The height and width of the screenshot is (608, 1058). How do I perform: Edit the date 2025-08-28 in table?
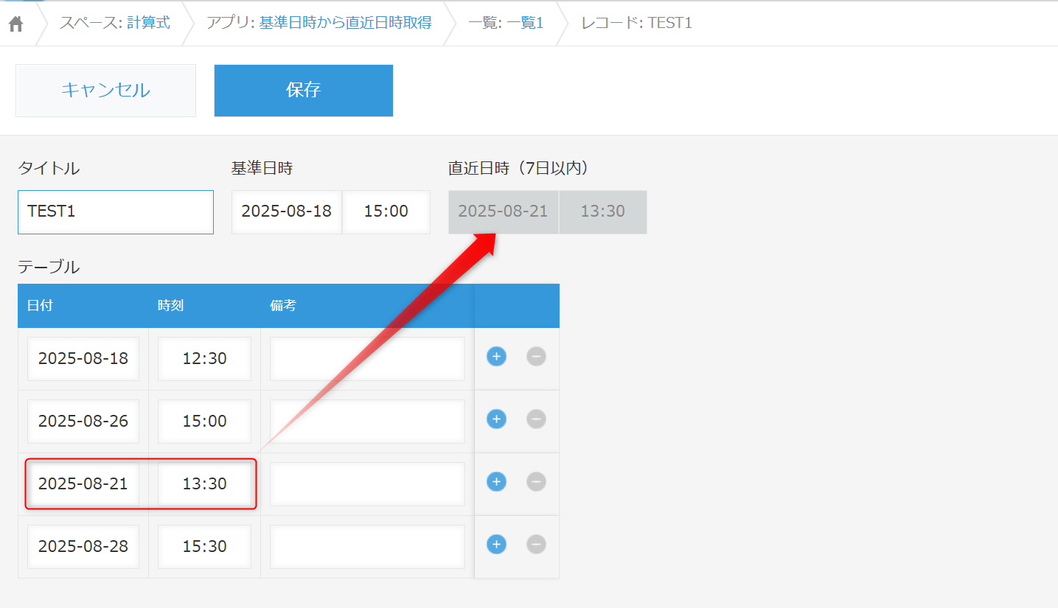(x=83, y=546)
